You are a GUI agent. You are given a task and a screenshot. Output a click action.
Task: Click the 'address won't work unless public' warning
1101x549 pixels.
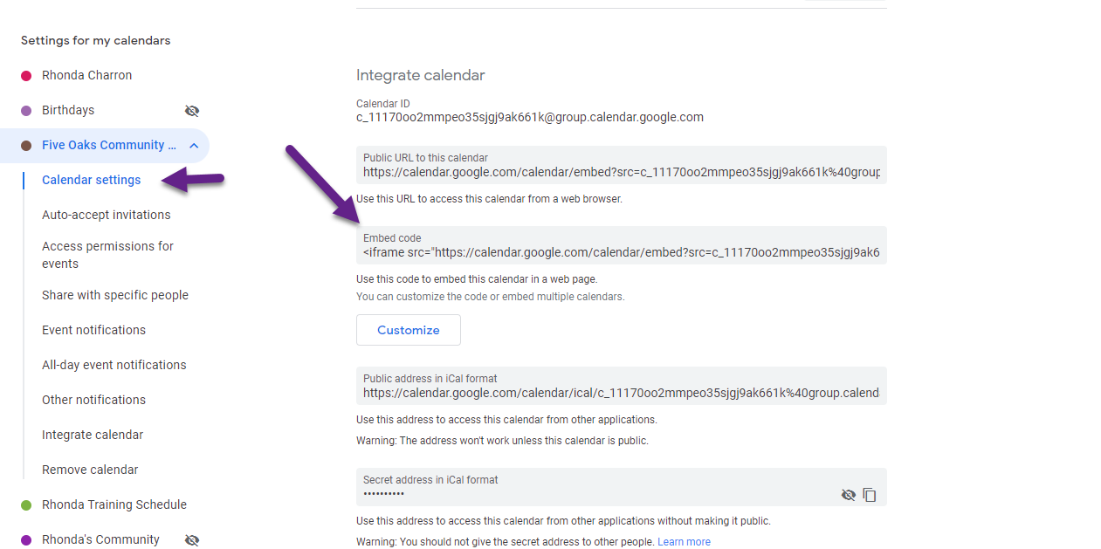click(502, 441)
